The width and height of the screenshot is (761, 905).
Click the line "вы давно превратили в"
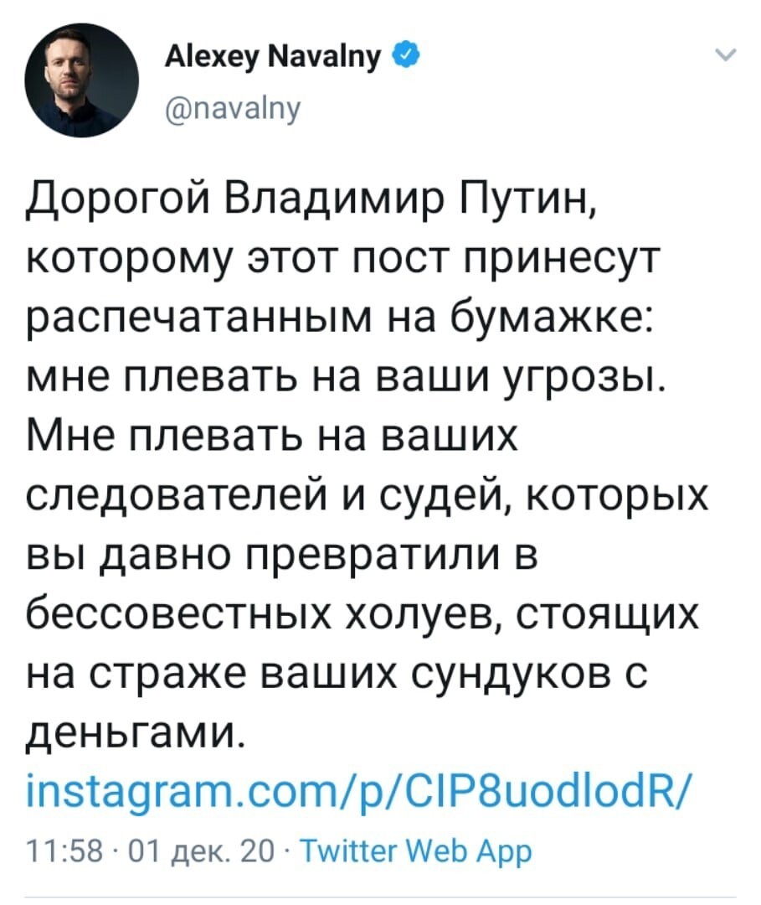pos(282,556)
